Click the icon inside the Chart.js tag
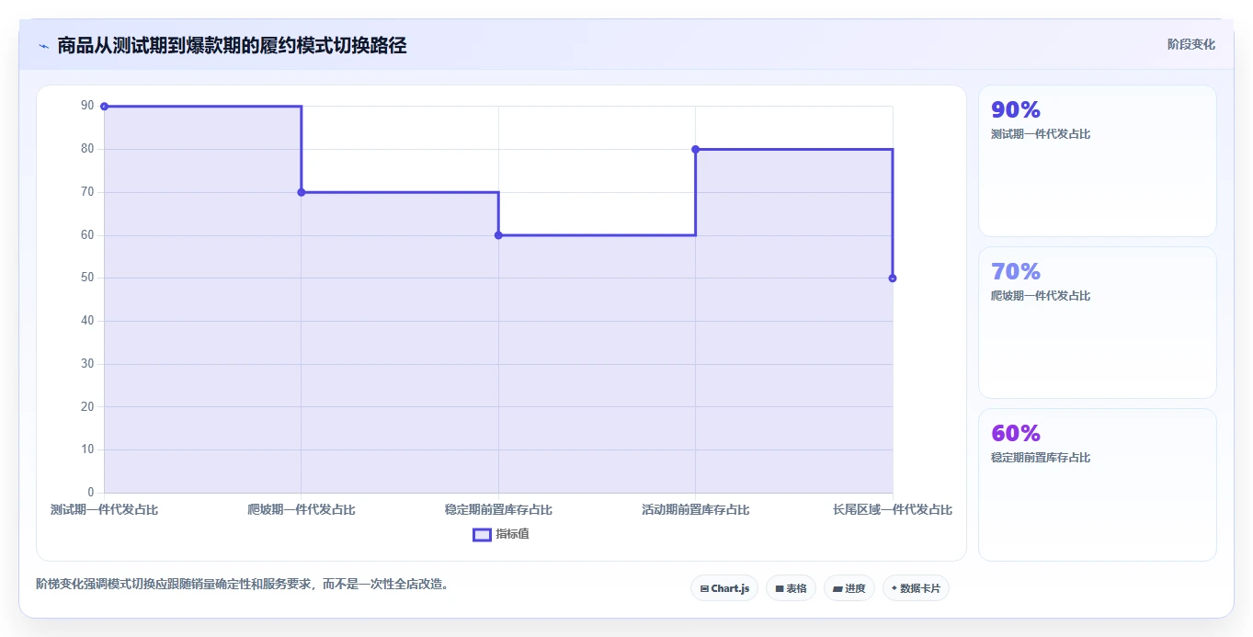Image resolution: width=1253 pixels, height=637 pixels. click(704, 588)
